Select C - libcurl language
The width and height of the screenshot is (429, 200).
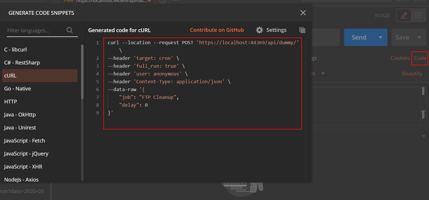(40, 50)
